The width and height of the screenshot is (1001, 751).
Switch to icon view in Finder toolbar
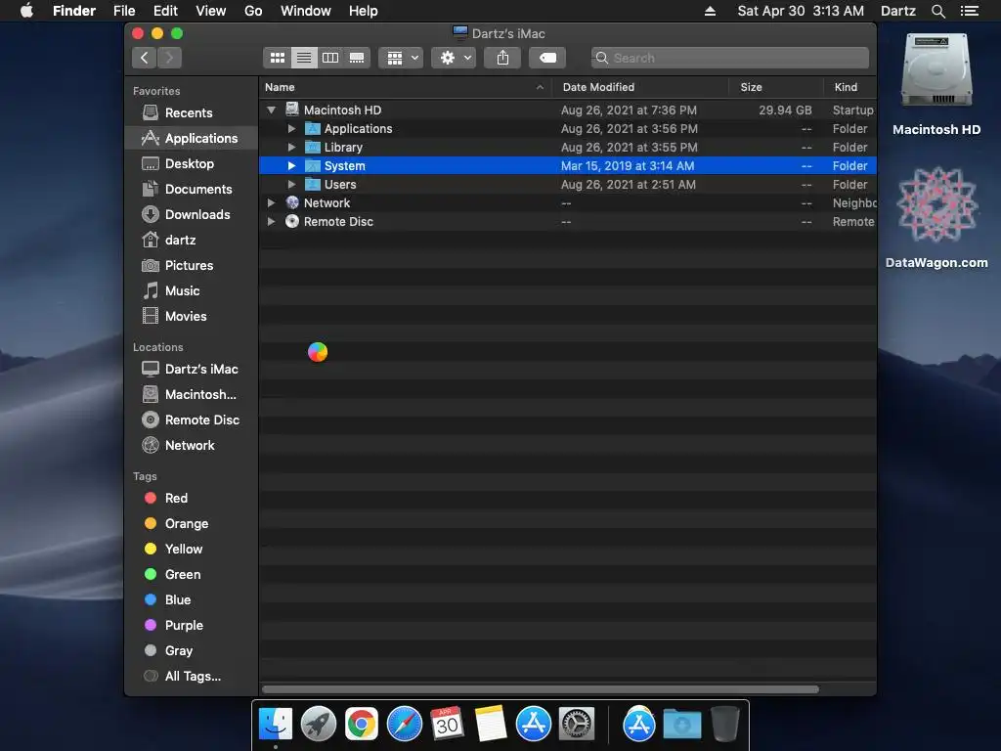(x=277, y=58)
